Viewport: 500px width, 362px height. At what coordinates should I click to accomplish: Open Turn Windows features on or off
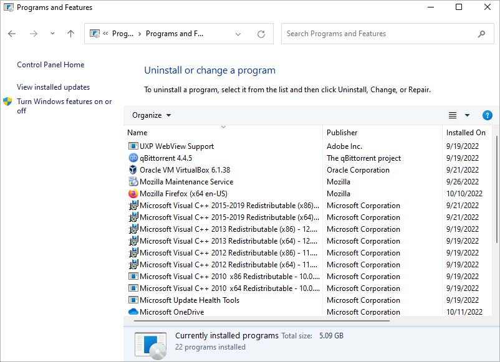coord(64,106)
